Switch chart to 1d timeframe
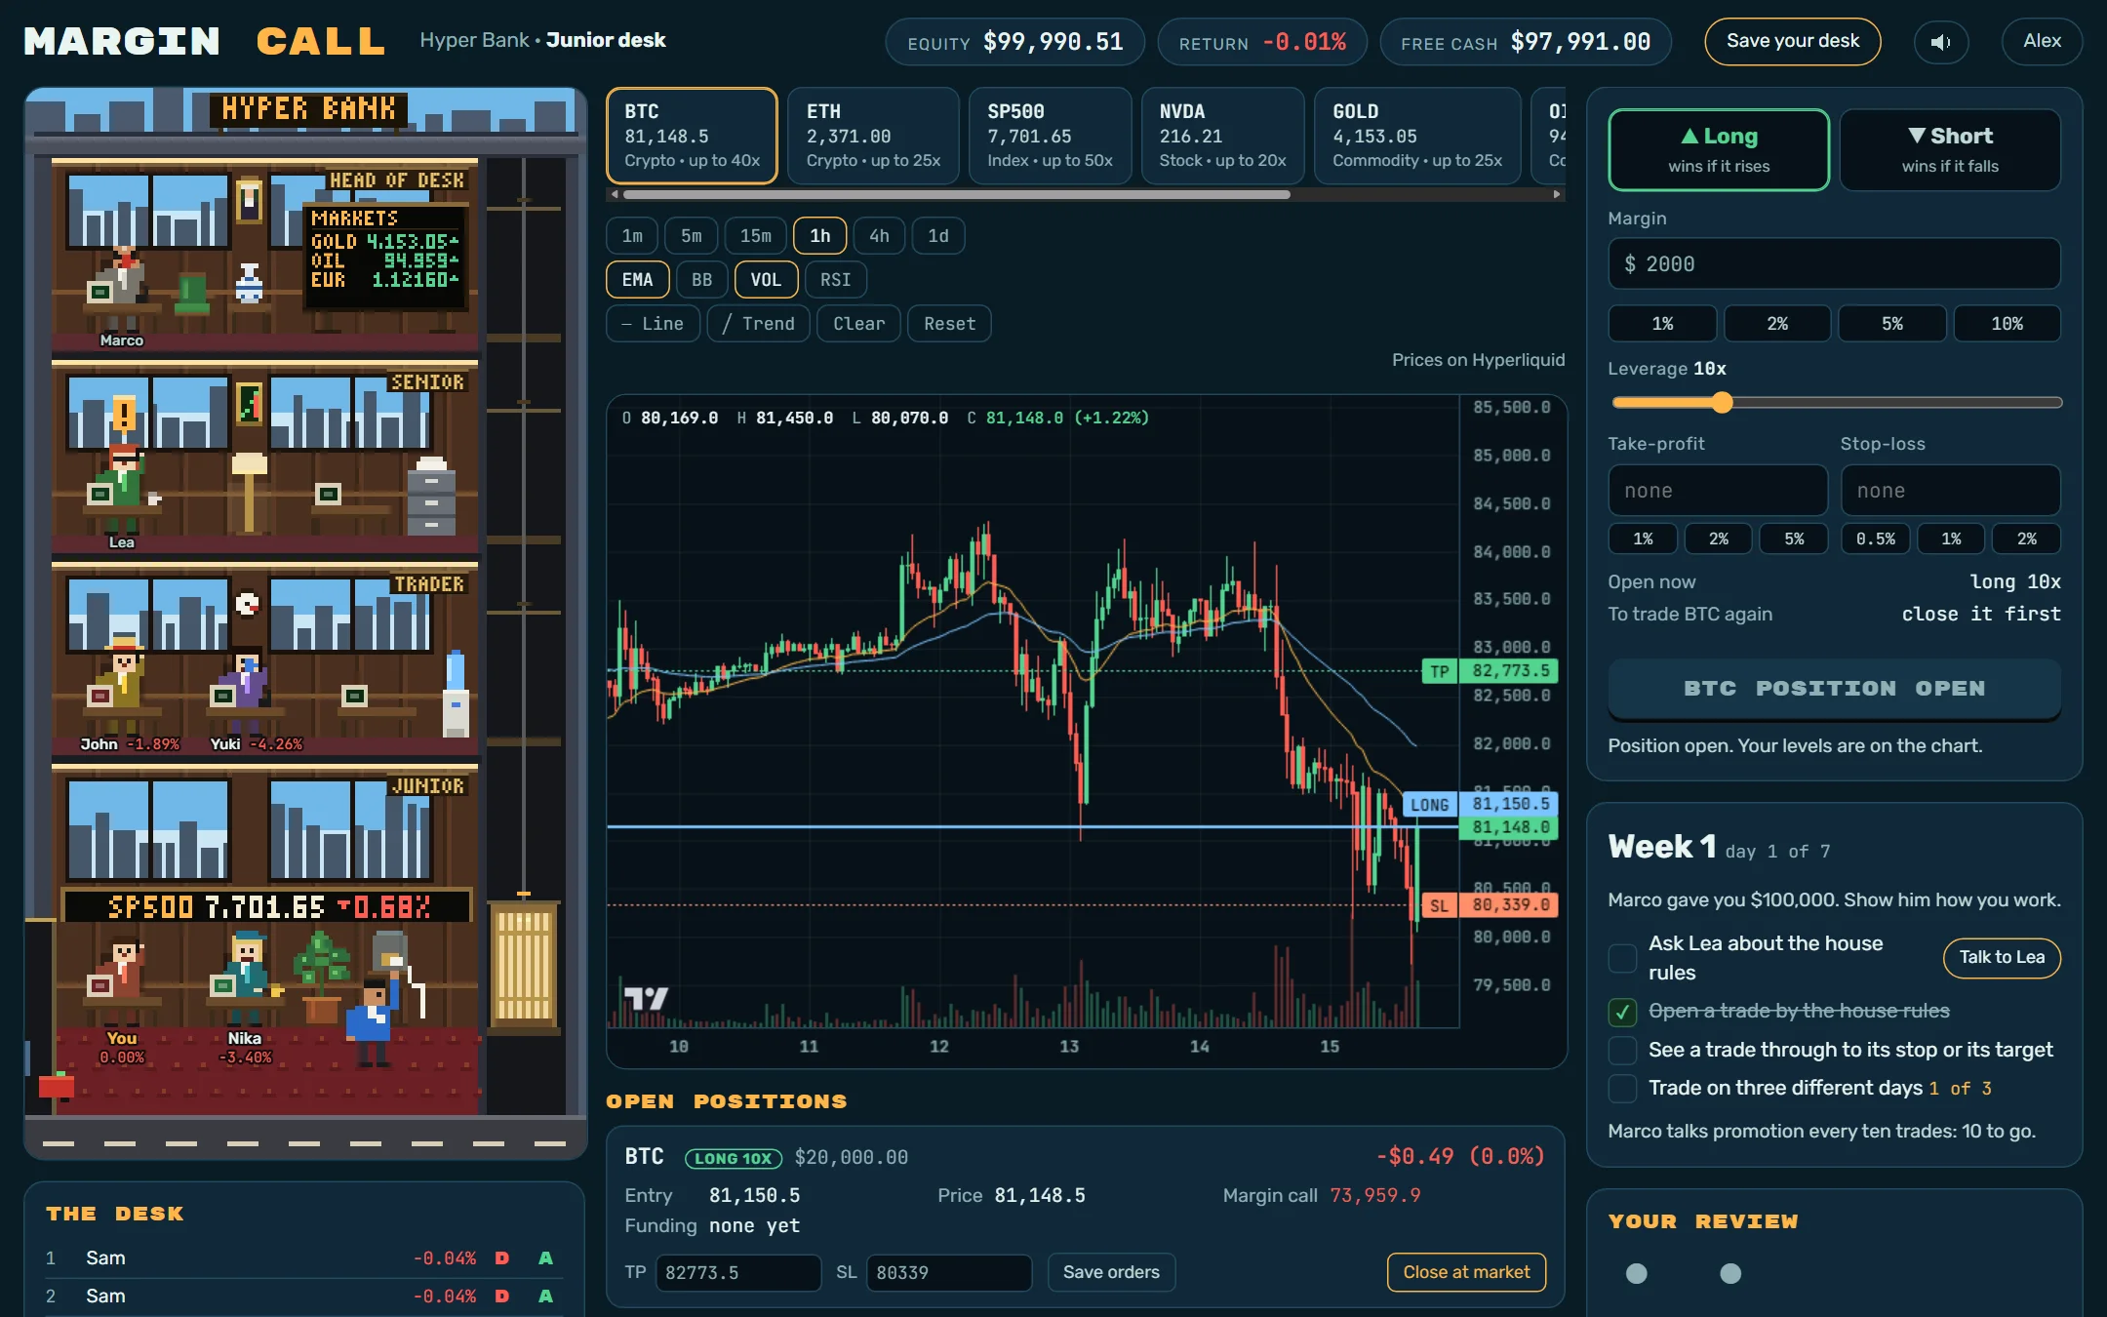 [938, 236]
